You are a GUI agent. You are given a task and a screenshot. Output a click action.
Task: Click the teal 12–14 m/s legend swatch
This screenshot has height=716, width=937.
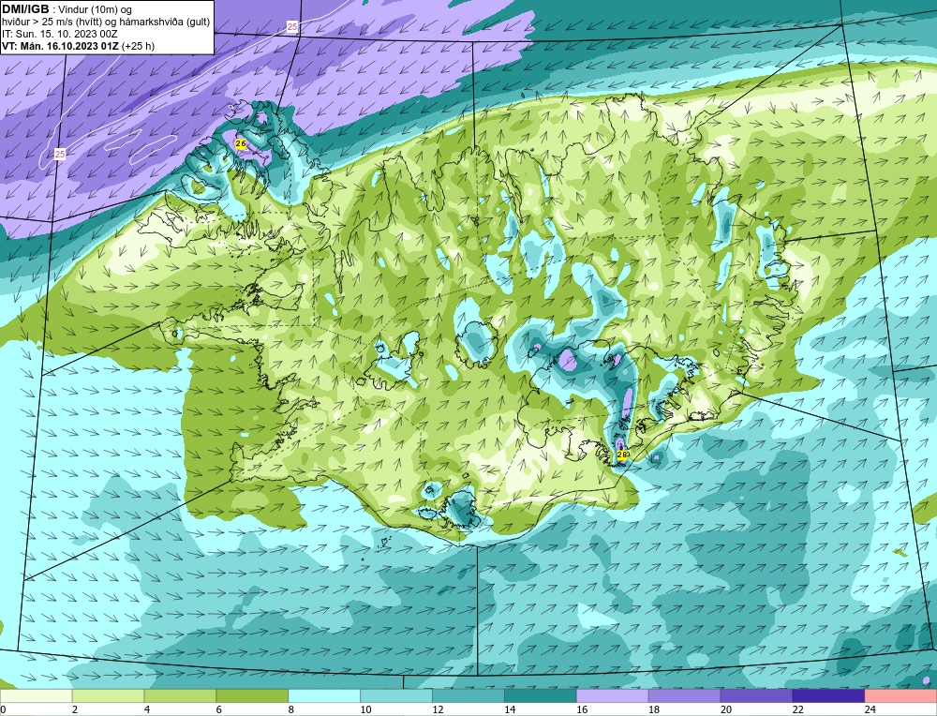point(468,696)
